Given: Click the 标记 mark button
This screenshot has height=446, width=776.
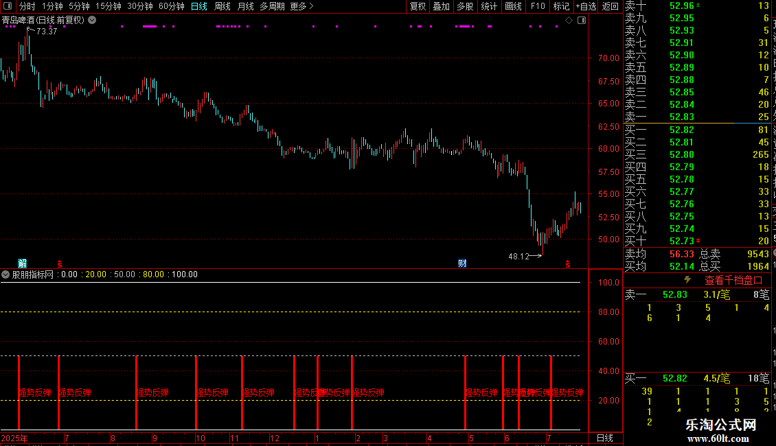Looking at the screenshot, I should coord(561,6).
